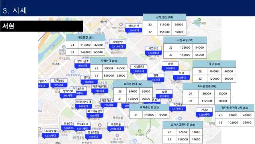Select the 동아 648세대 marker
The height and width of the screenshot is (144, 255).
170,66
